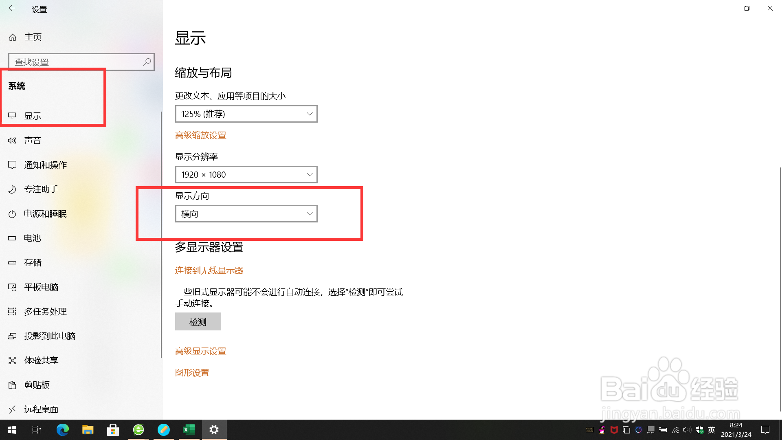Open 多任务处理 multitasking settings
This screenshot has height=440, width=782.
point(45,311)
